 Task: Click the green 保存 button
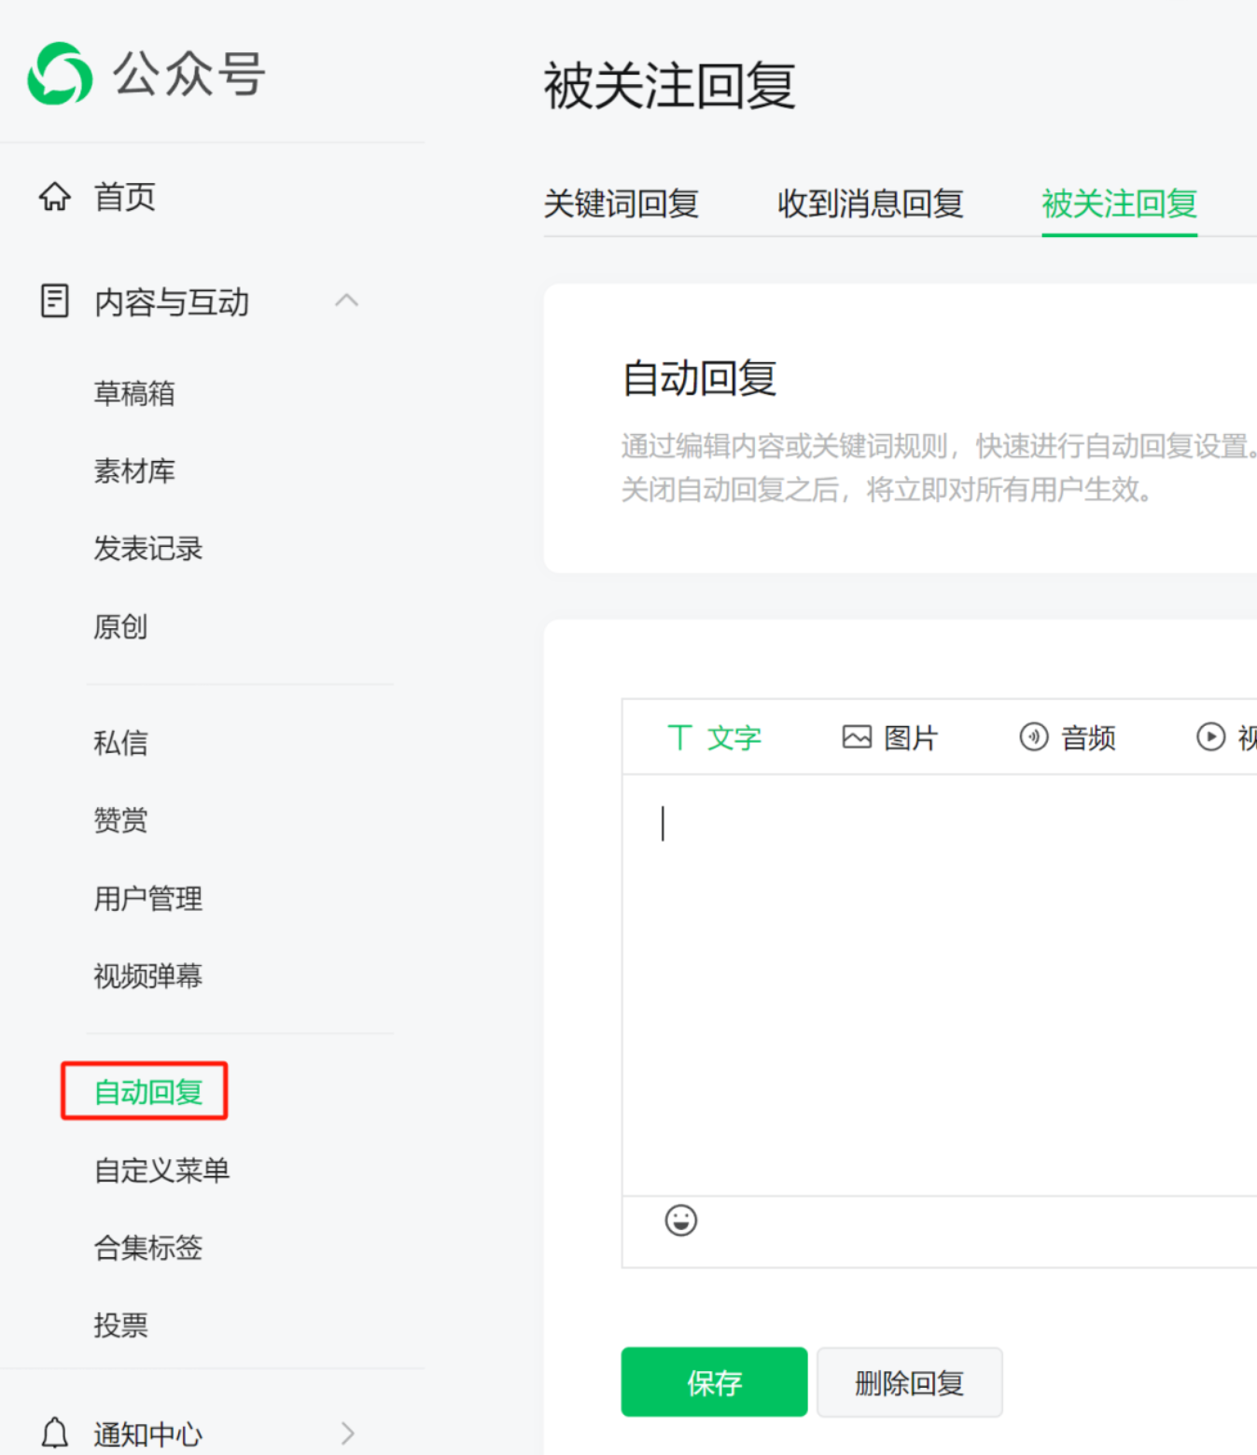click(x=715, y=1382)
